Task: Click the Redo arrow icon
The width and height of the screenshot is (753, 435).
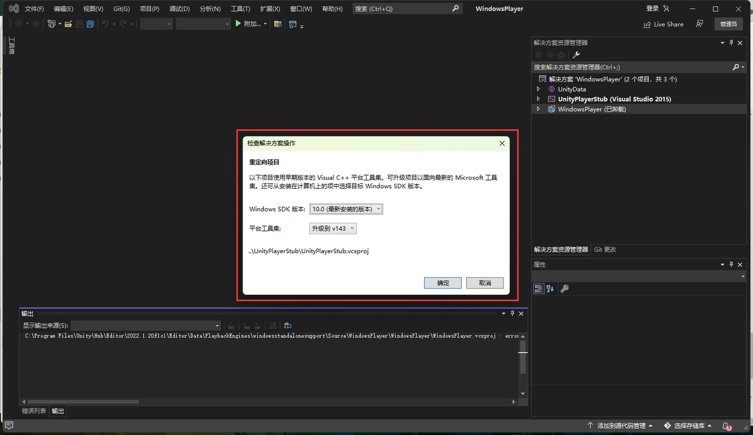Action: point(123,23)
